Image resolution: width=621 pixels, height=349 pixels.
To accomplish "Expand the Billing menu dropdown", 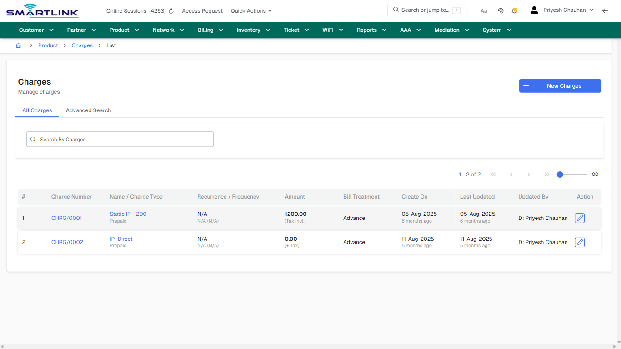I will (210, 30).
